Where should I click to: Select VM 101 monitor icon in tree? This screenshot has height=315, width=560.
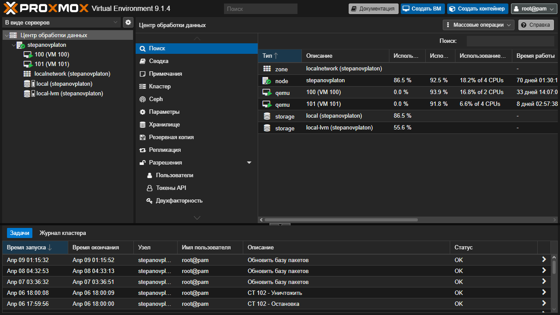(28, 64)
